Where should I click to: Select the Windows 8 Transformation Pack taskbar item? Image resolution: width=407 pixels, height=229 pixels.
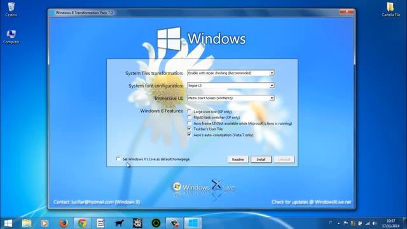pyautogui.click(x=193, y=223)
